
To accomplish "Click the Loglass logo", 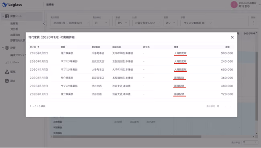I will pos(12,5).
